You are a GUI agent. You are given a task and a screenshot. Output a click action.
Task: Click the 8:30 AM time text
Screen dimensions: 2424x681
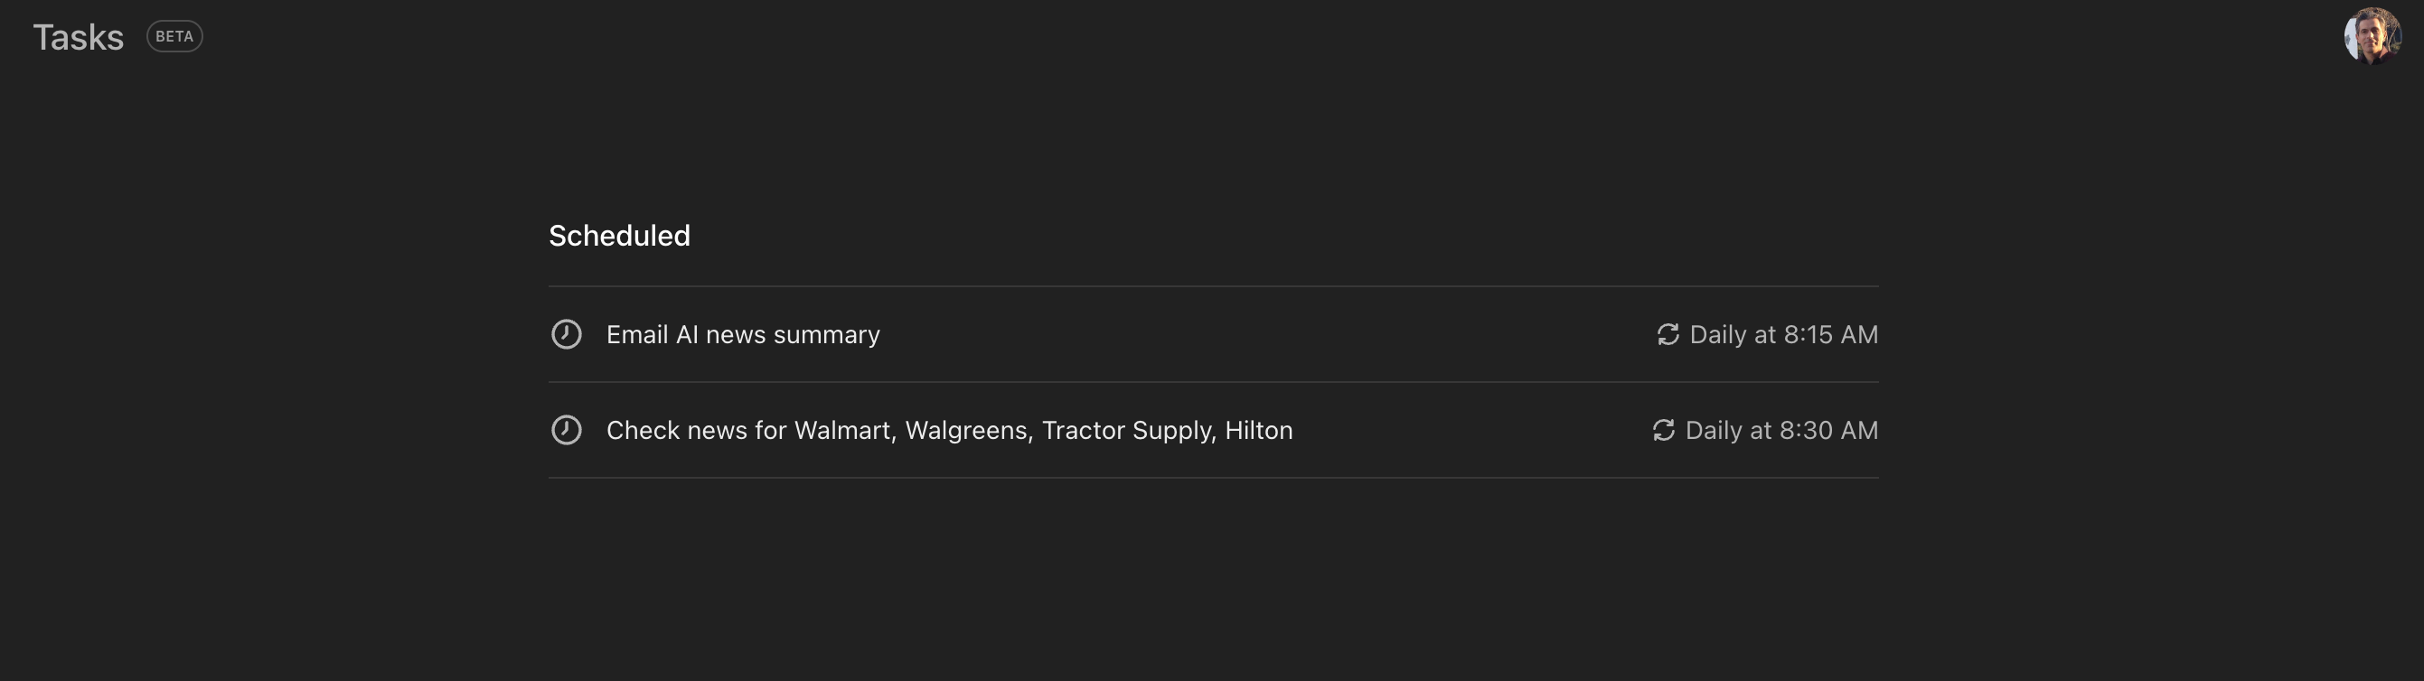pos(1828,430)
